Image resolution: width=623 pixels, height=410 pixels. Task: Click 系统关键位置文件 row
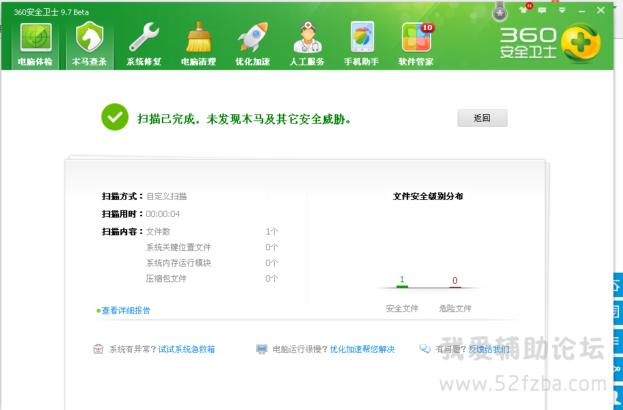(x=212, y=247)
